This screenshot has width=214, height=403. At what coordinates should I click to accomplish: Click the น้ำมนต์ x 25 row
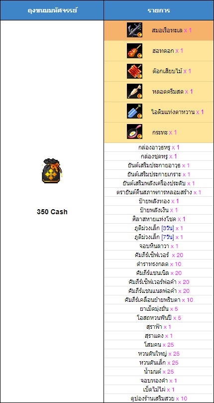pyautogui.click(x=159, y=372)
